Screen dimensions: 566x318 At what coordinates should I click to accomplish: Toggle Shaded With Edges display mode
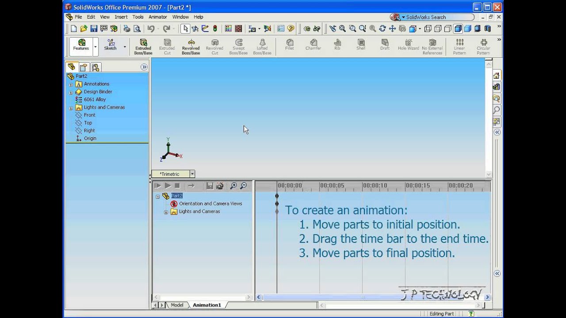[x=458, y=29]
